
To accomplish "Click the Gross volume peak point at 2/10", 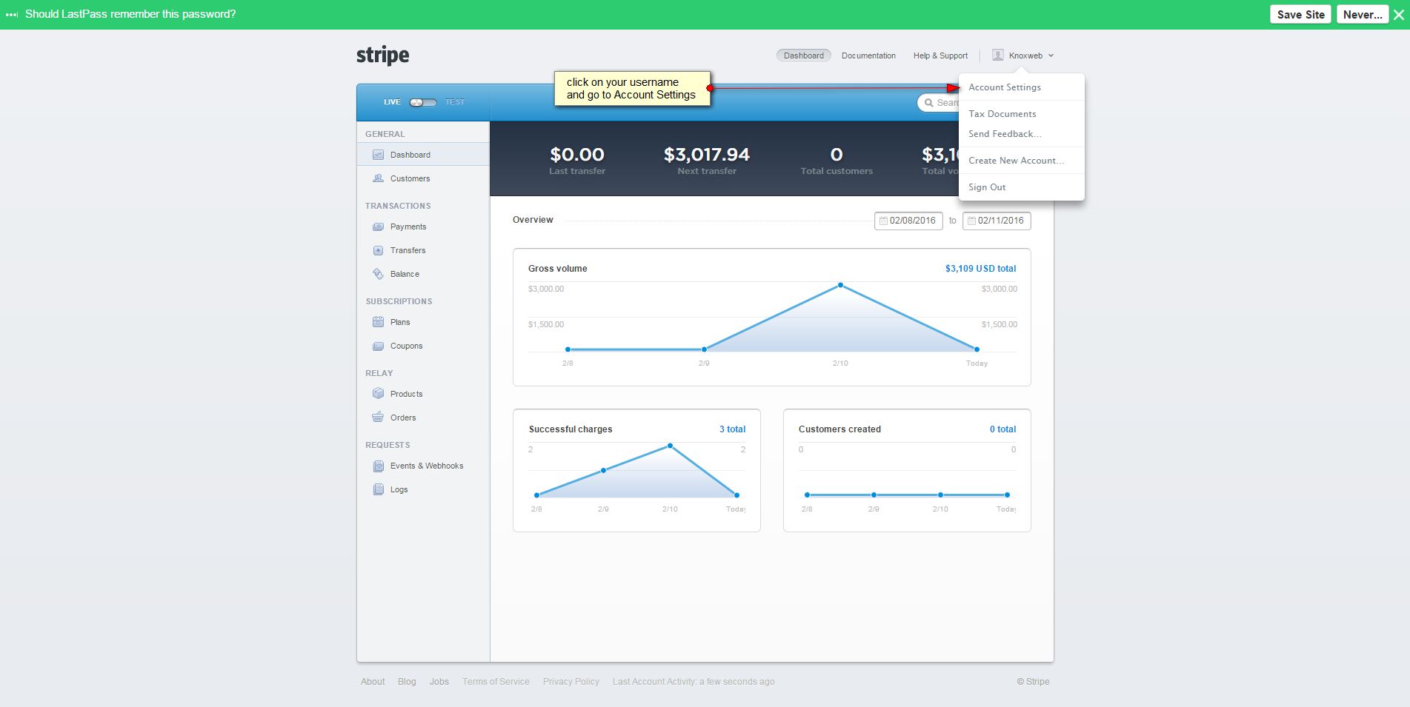I will [840, 285].
